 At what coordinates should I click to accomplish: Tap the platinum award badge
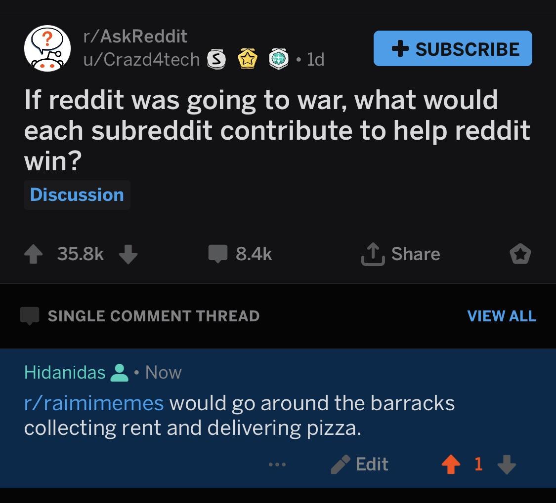click(x=279, y=59)
